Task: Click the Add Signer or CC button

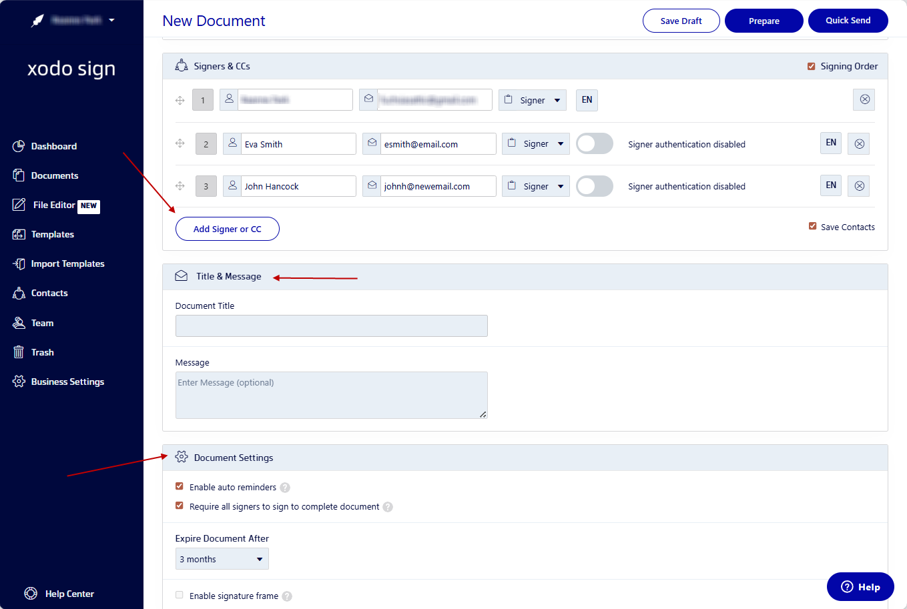Action: (227, 228)
